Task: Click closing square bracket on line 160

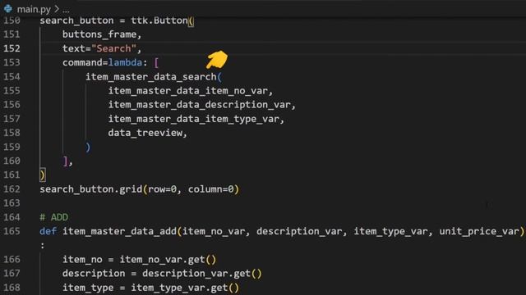Action: pos(66,161)
